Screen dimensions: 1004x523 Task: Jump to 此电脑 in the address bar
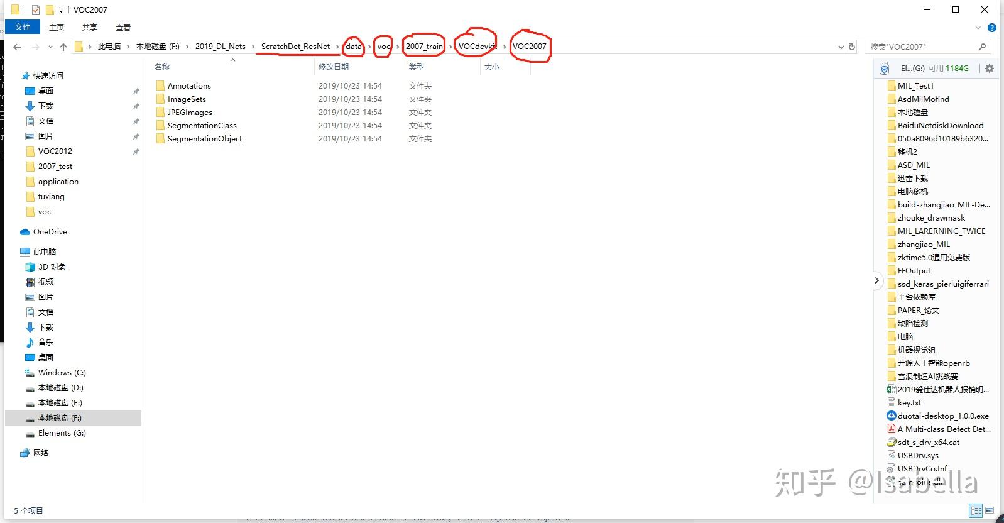point(109,47)
